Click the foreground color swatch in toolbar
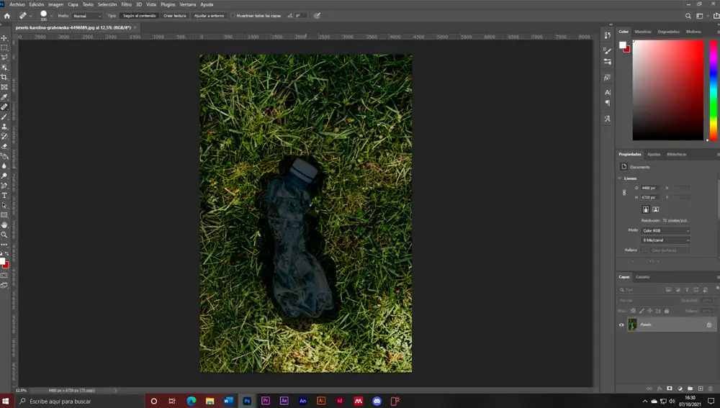The height and width of the screenshot is (408, 720). (2, 261)
